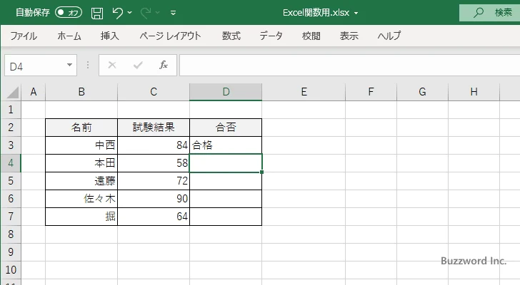520x285 pixels.
Task: Click the cell containing 中西
Action: coord(81,145)
